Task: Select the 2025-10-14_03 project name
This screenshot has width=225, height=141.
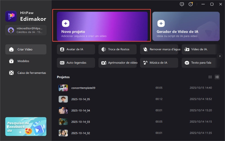Action: point(81,122)
